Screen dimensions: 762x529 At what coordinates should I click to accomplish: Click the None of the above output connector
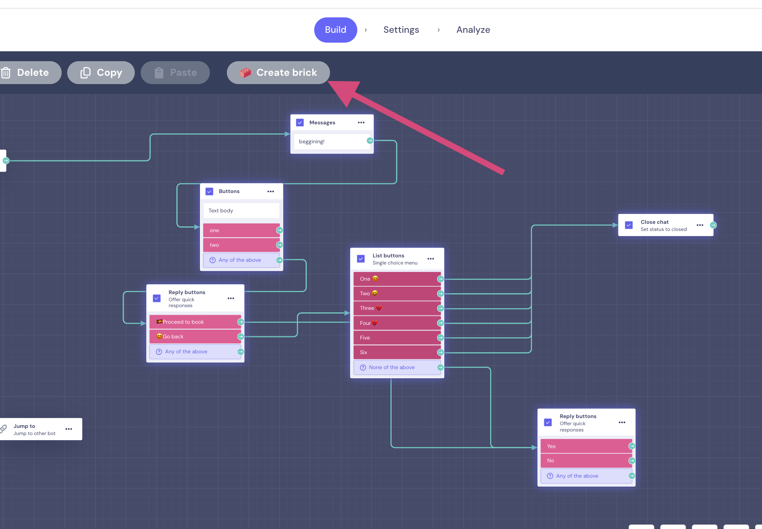(441, 368)
